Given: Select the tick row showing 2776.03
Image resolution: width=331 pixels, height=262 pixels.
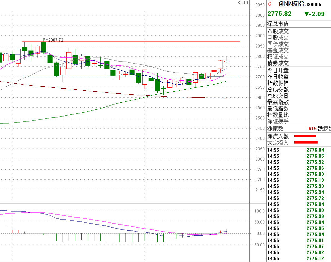Looking at the screenshot, I should [299, 174].
